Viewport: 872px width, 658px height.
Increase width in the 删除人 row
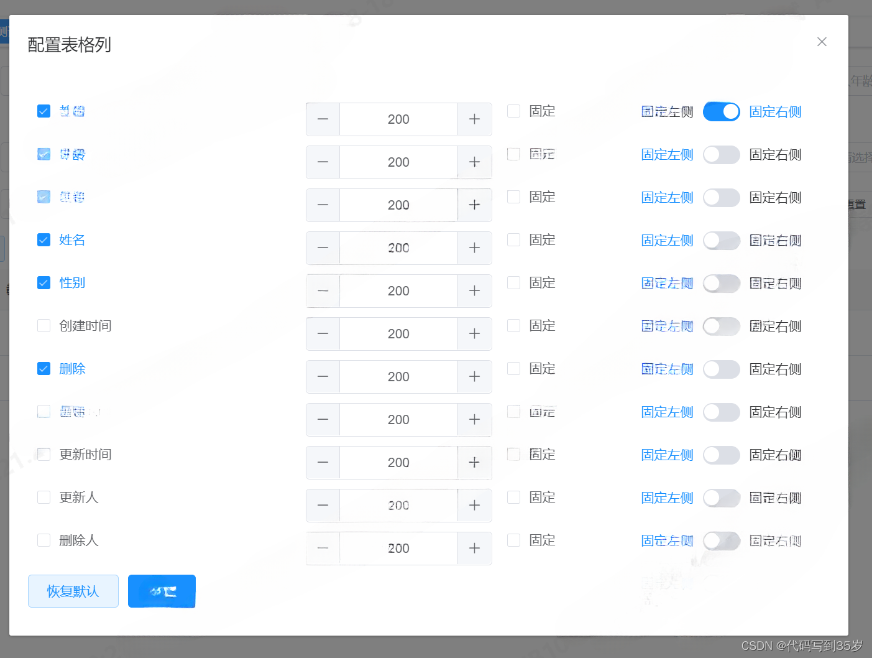tap(475, 549)
